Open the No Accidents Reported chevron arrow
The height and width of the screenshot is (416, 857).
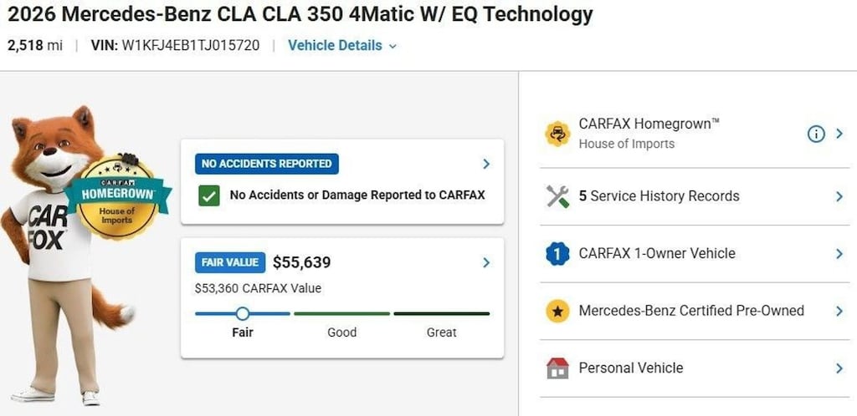(x=486, y=164)
